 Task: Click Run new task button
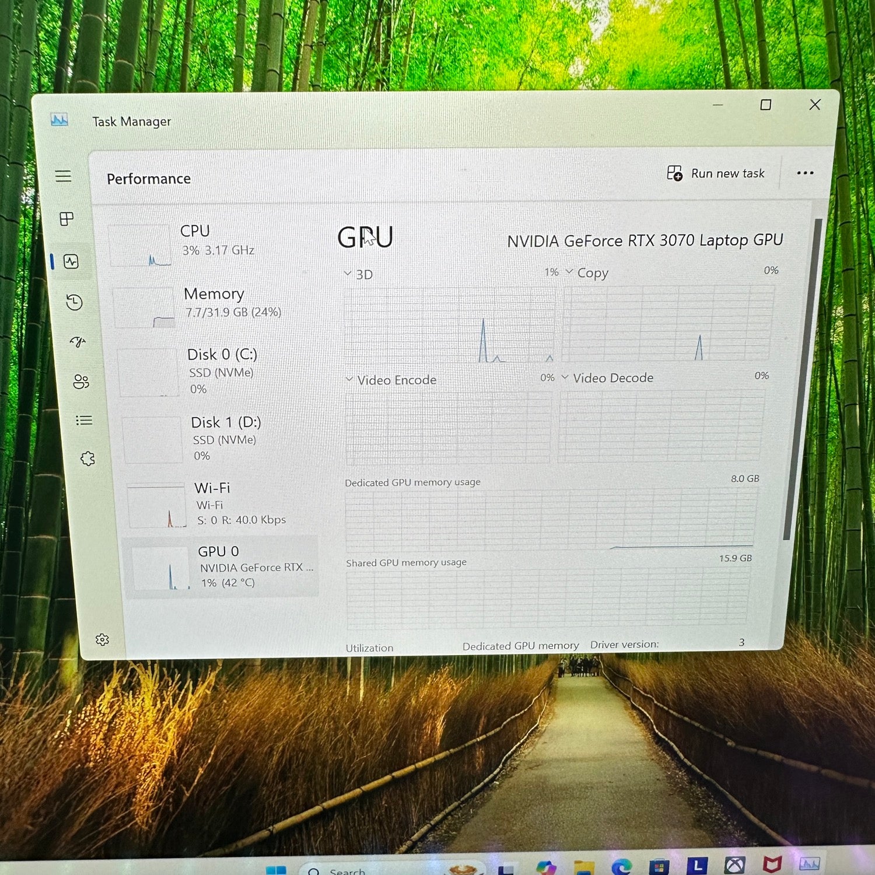tap(716, 173)
